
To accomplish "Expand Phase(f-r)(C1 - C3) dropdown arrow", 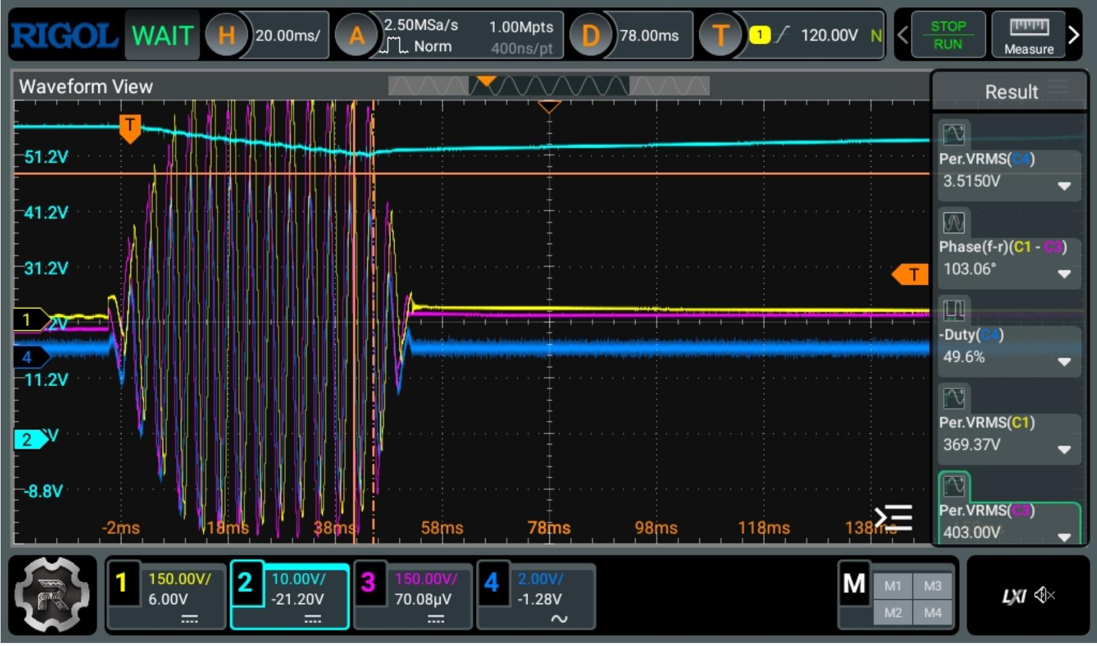I will [1064, 274].
